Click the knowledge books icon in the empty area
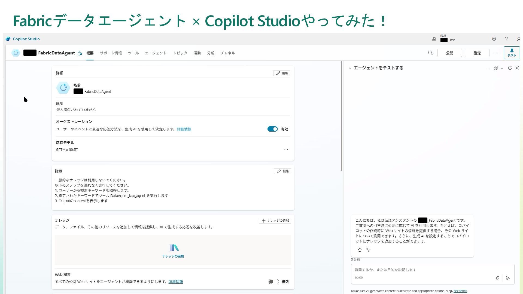This screenshot has width=523, height=294. pos(173,248)
